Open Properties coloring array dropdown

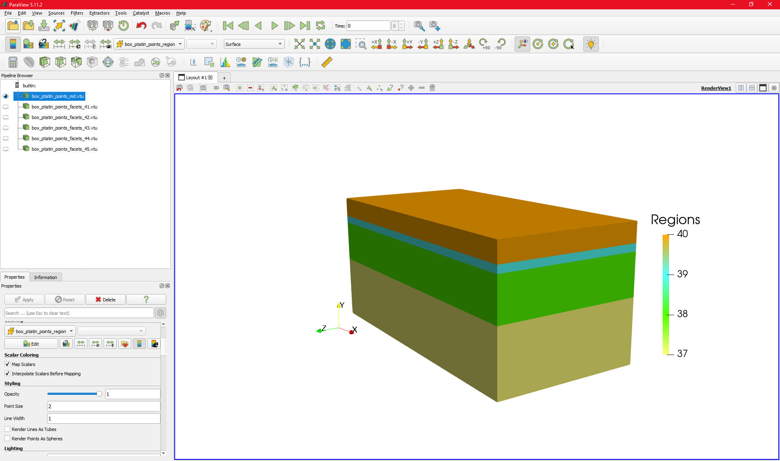click(x=41, y=331)
